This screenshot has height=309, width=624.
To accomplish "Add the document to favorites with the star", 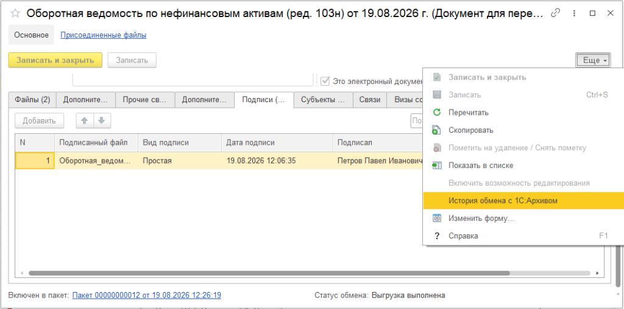I will pyautogui.click(x=15, y=13).
